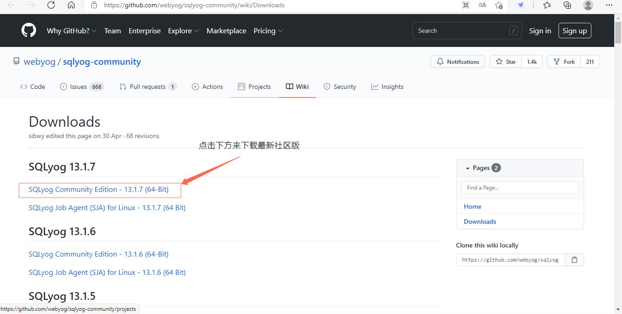The width and height of the screenshot is (622, 314).
Task: Open the Downloads wiki page link
Action: click(x=480, y=221)
